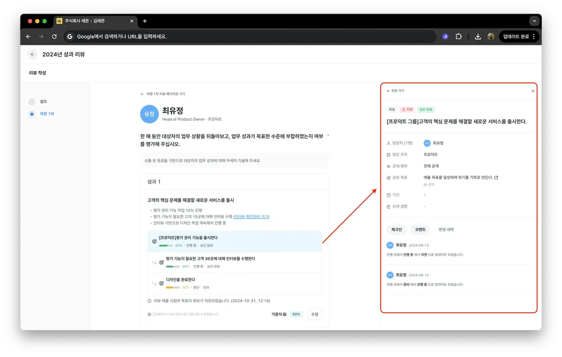562x357 pixels.
Task: Open the browser downloads icon
Action: tap(478, 36)
